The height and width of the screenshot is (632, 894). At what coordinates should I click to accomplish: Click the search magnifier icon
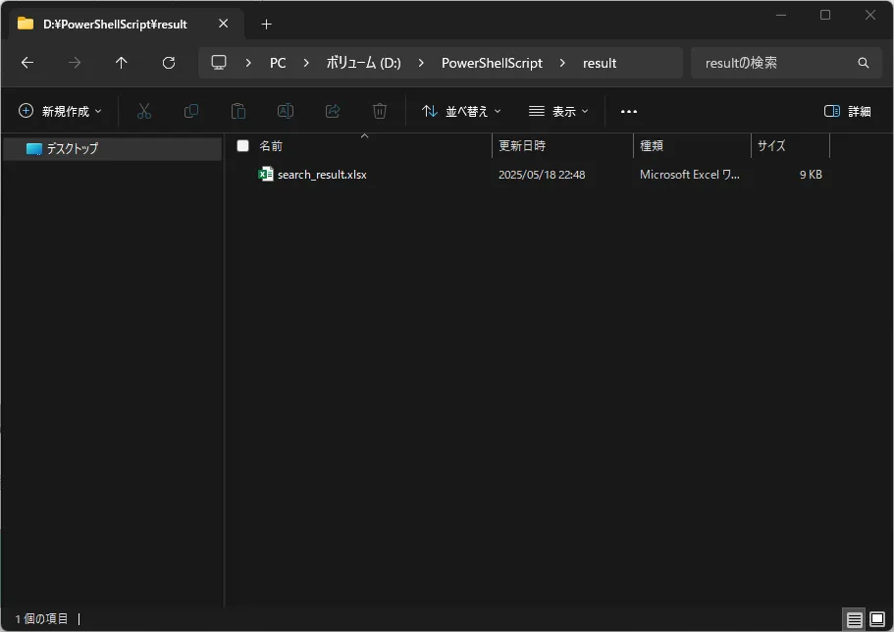click(x=864, y=63)
